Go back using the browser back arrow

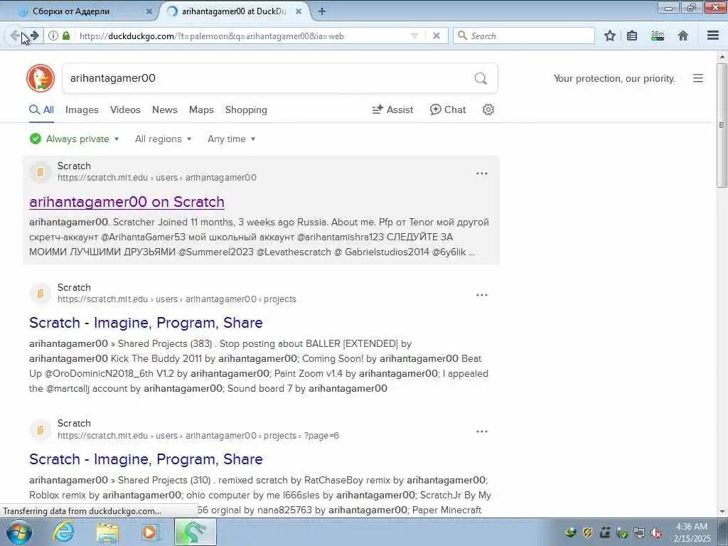click(15, 36)
